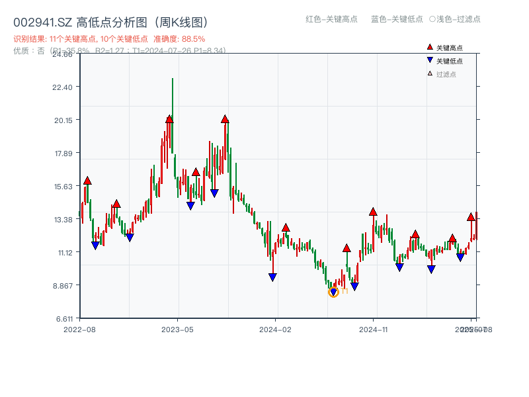
Task: Select the leftmost blue key-low triangle marker
Action: pyautogui.click(x=95, y=244)
